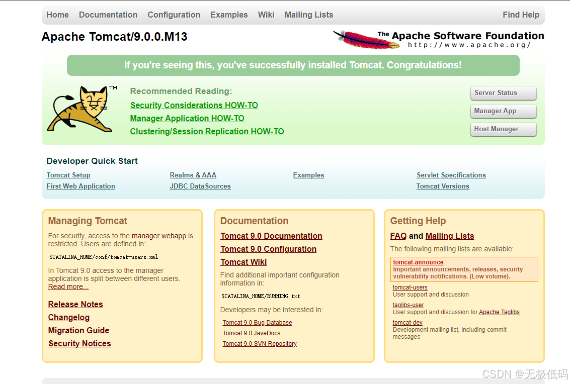Click the Recommended Reading: heading
This screenshot has width=570, height=384.
(181, 91)
